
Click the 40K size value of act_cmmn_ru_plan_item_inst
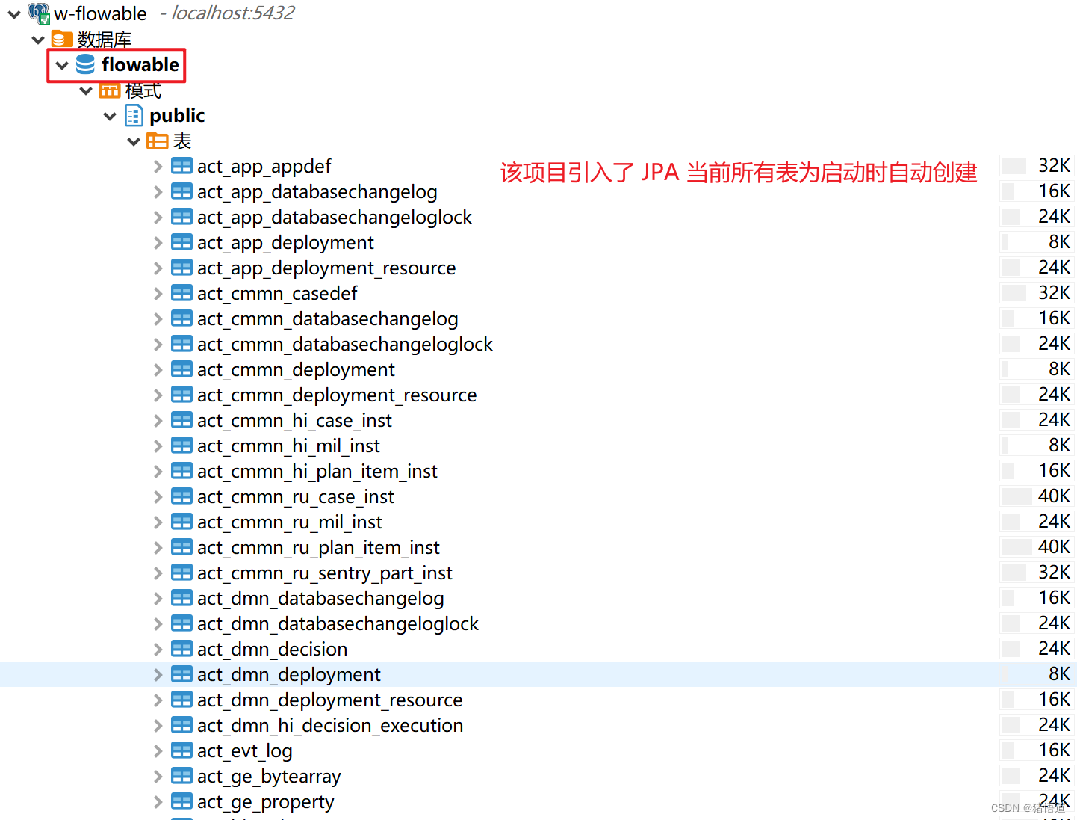(x=1054, y=547)
